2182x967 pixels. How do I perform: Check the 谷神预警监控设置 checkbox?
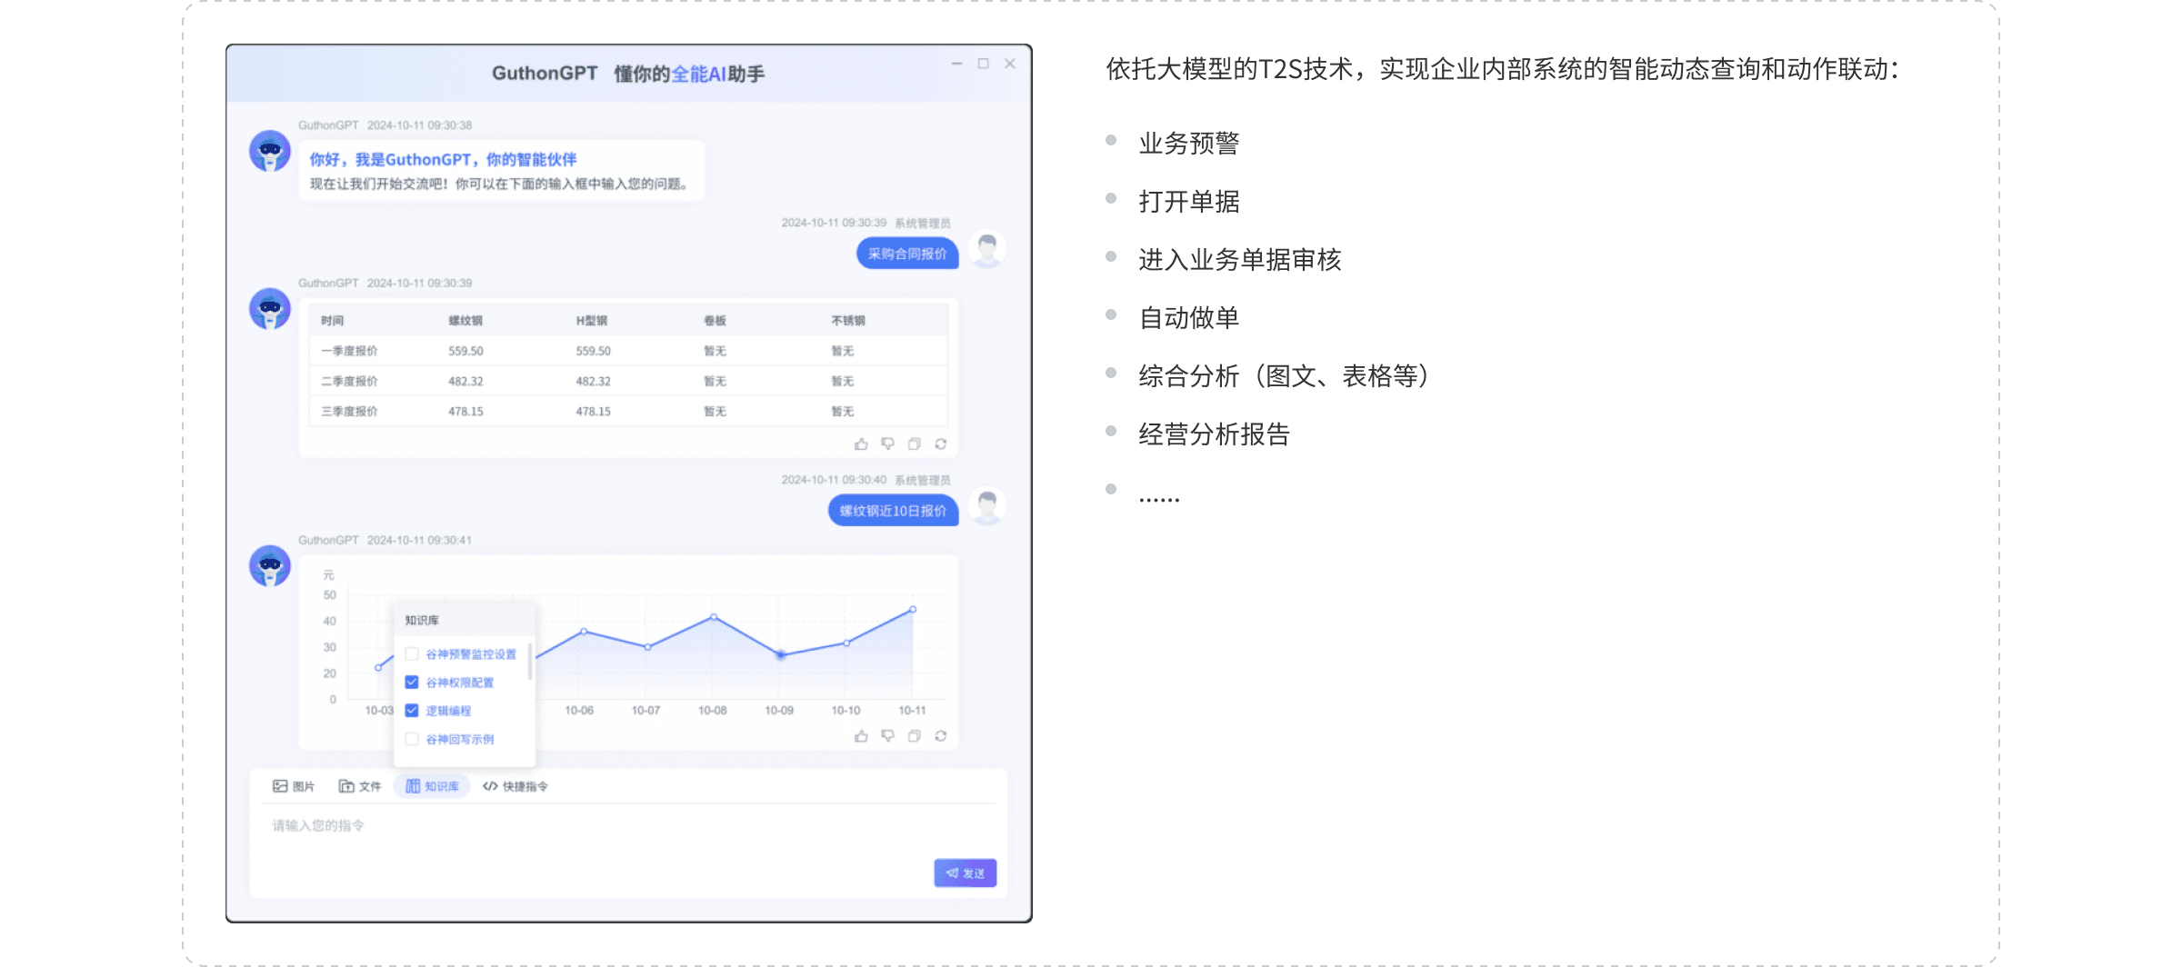coord(412,654)
